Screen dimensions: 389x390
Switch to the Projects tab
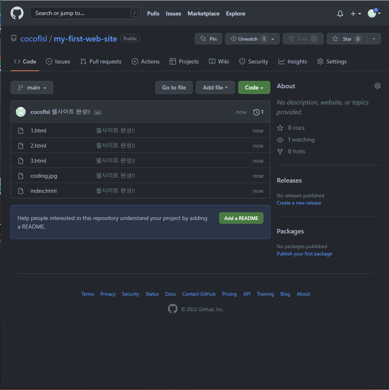184,61
